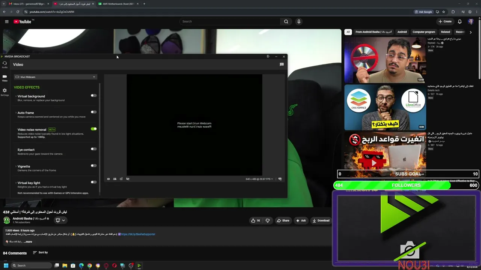The width and height of the screenshot is (481, 270).
Task: Start YouTube voice search with microphone
Action: (x=299, y=21)
